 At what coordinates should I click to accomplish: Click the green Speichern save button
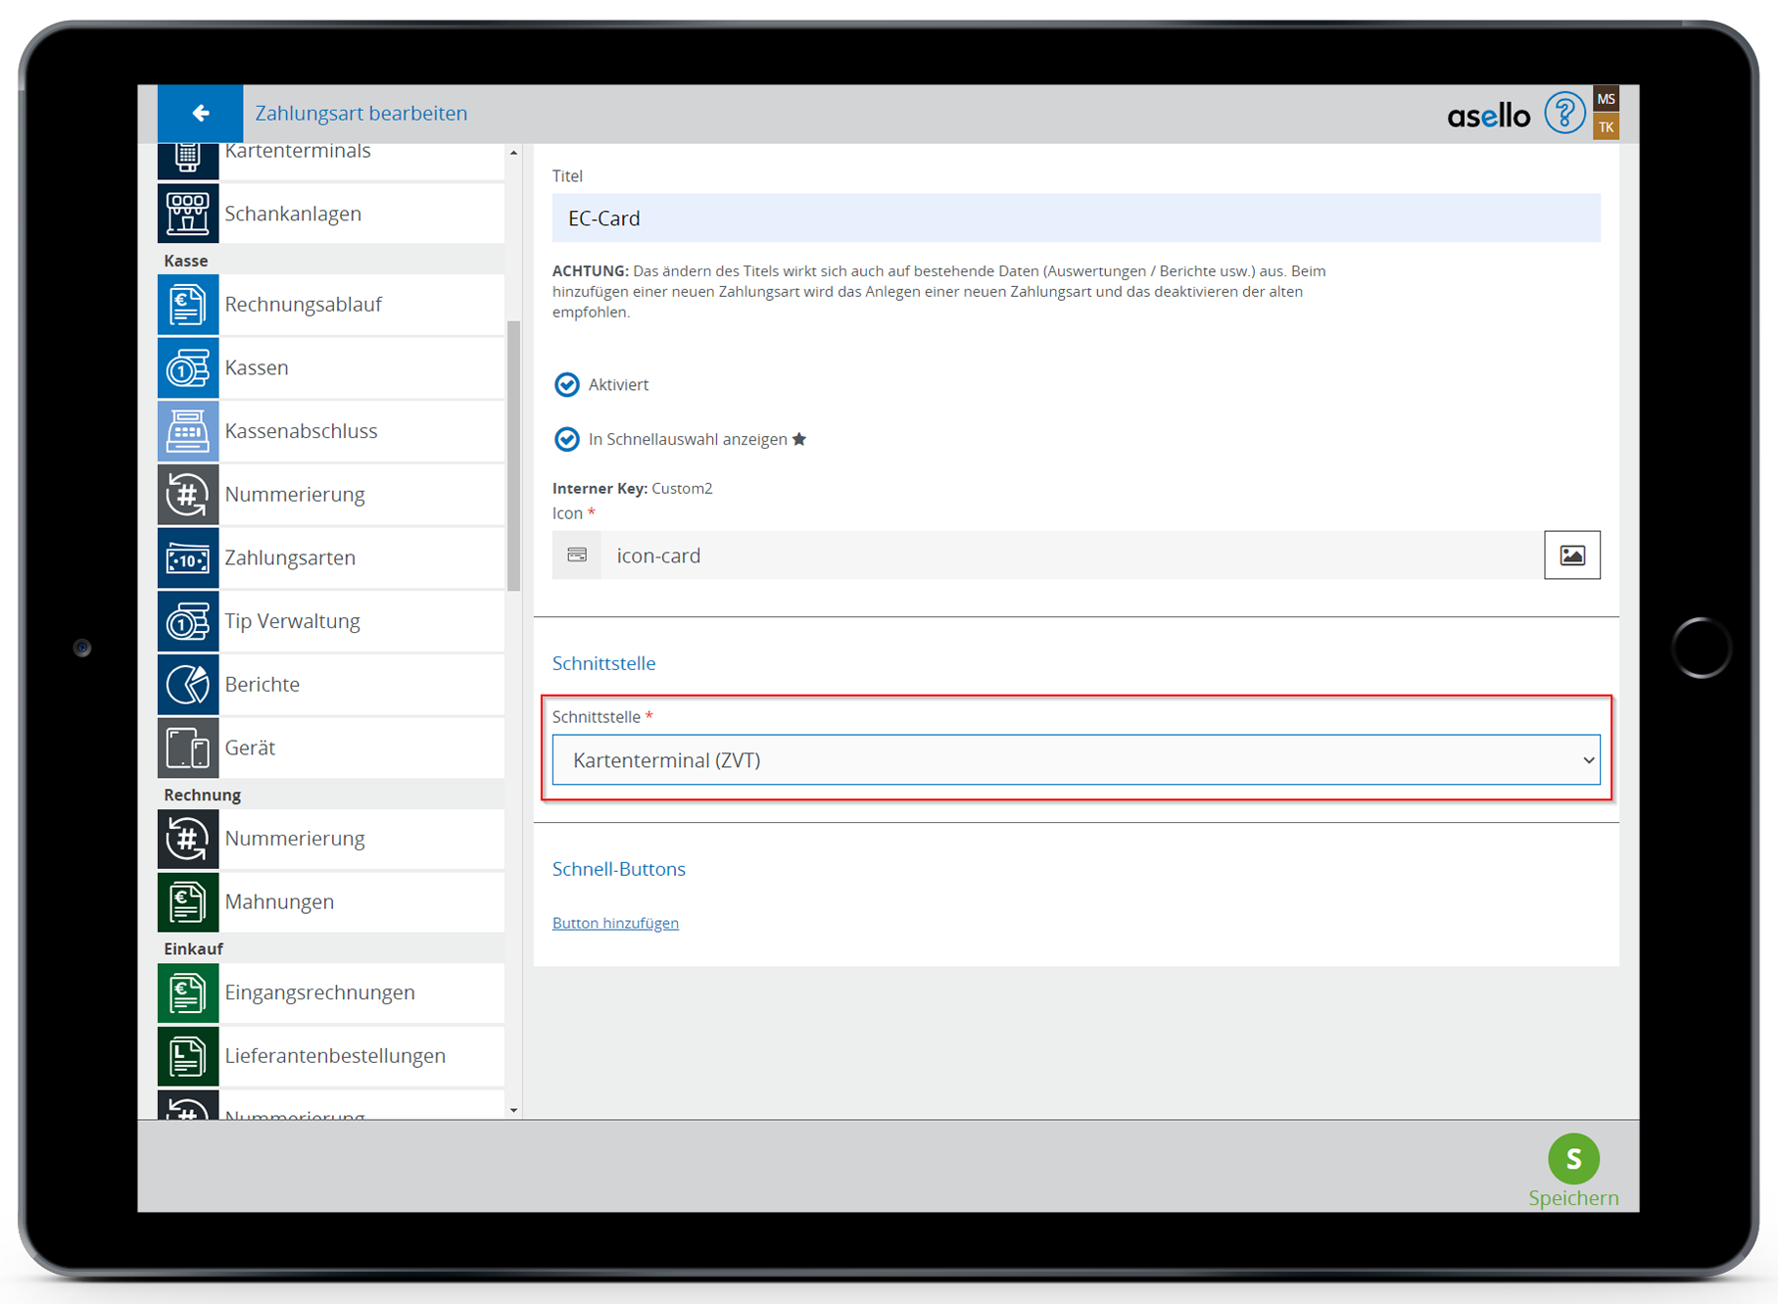coord(1573,1160)
